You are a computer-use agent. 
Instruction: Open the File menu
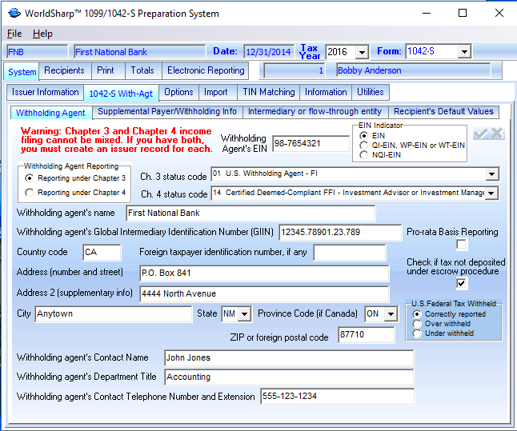tap(14, 34)
